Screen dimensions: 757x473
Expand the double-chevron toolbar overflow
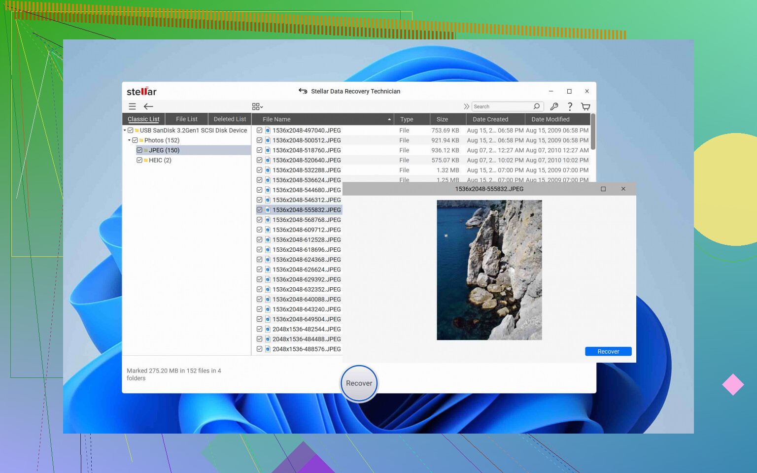[466, 106]
